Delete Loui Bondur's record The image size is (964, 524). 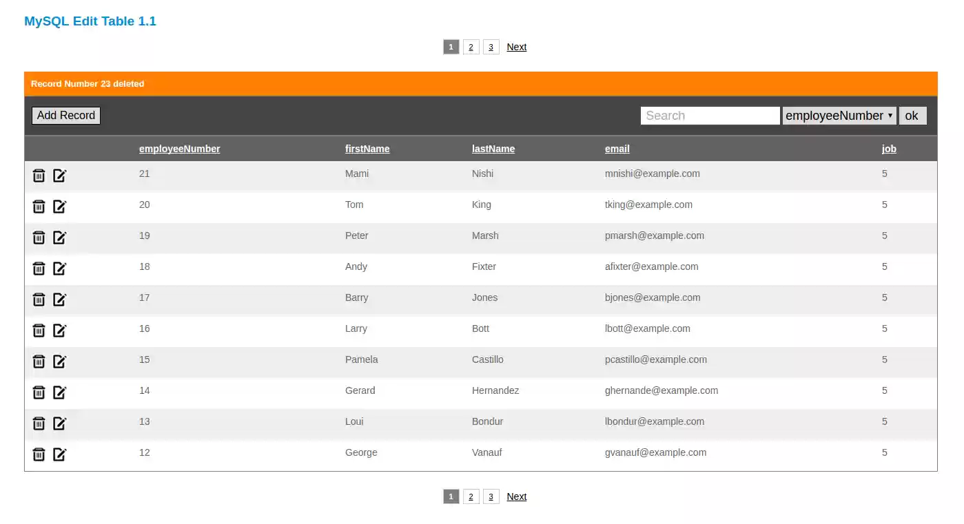click(x=39, y=423)
